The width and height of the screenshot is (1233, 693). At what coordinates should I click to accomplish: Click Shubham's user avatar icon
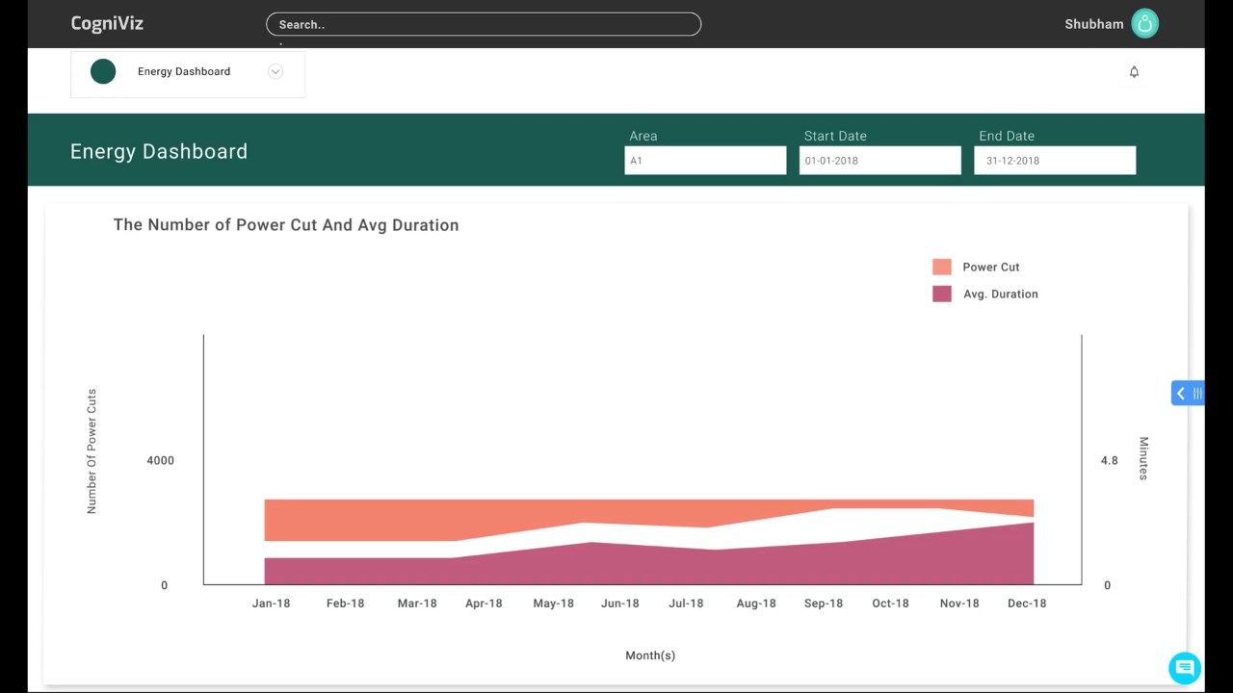tap(1144, 24)
